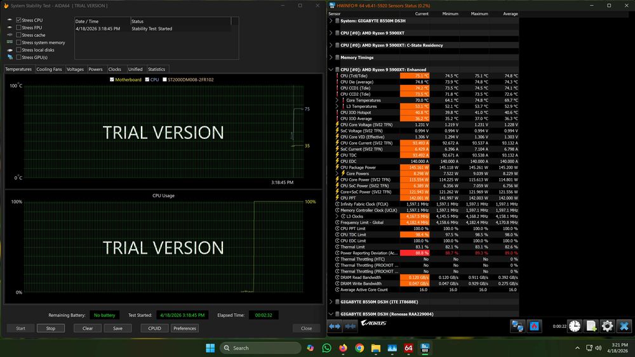Screen dimensions: 635x357
Task: Click the Close button in AIDA64
Action: (x=306, y=328)
